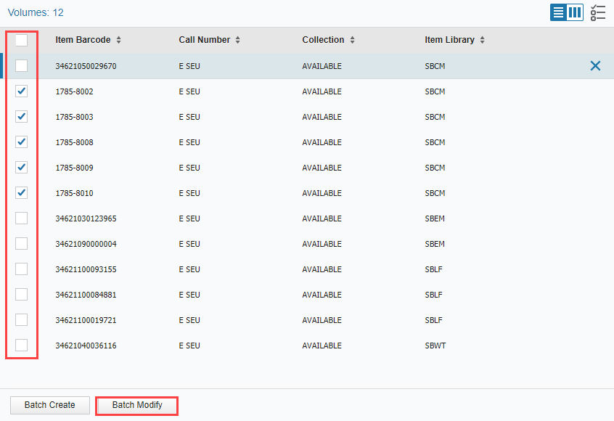Image resolution: width=614 pixels, height=421 pixels.
Task: Sort by Item Library arrows
Action: pos(483,40)
